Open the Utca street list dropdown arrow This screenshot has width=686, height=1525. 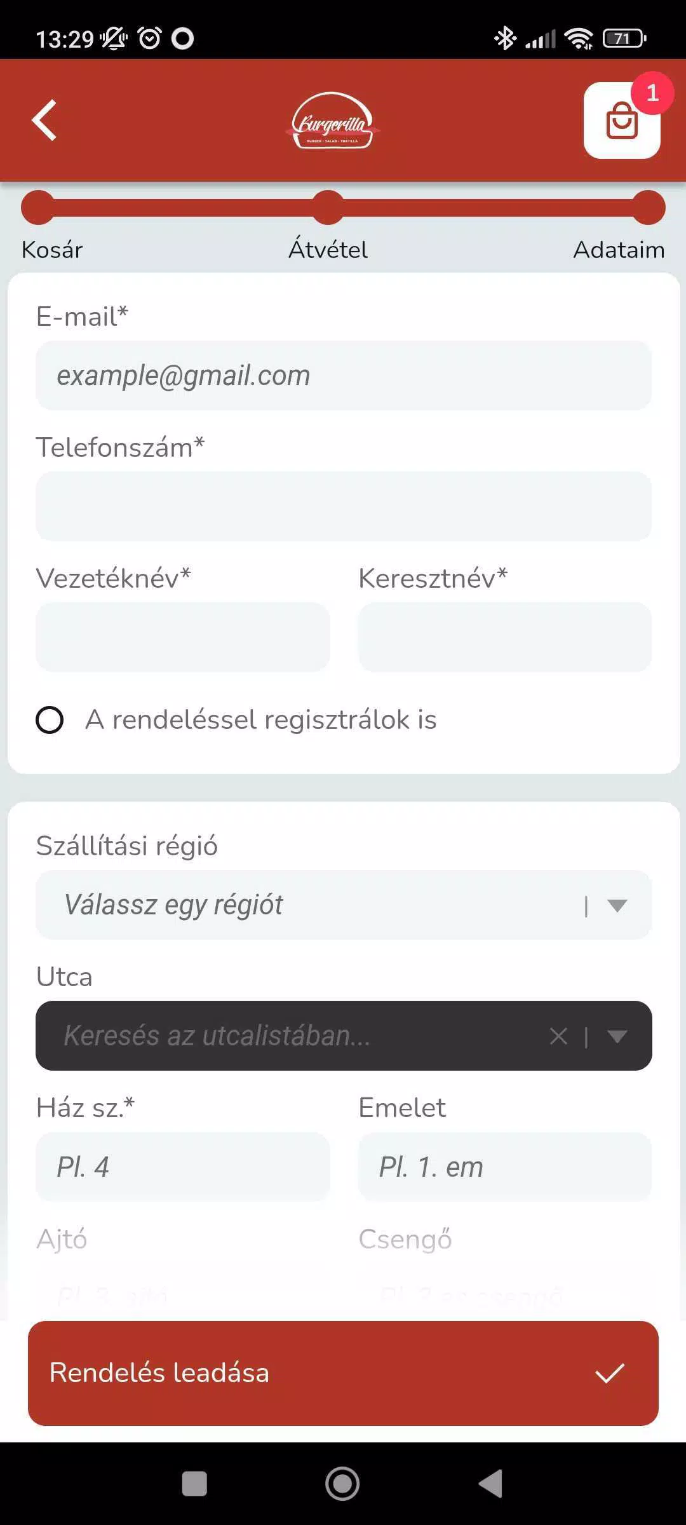pyautogui.click(x=617, y=1036)
